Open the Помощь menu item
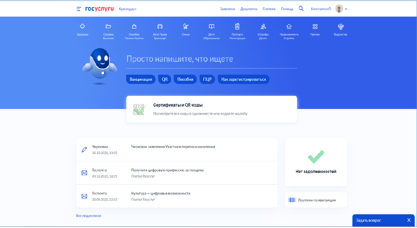 [287, 9]
